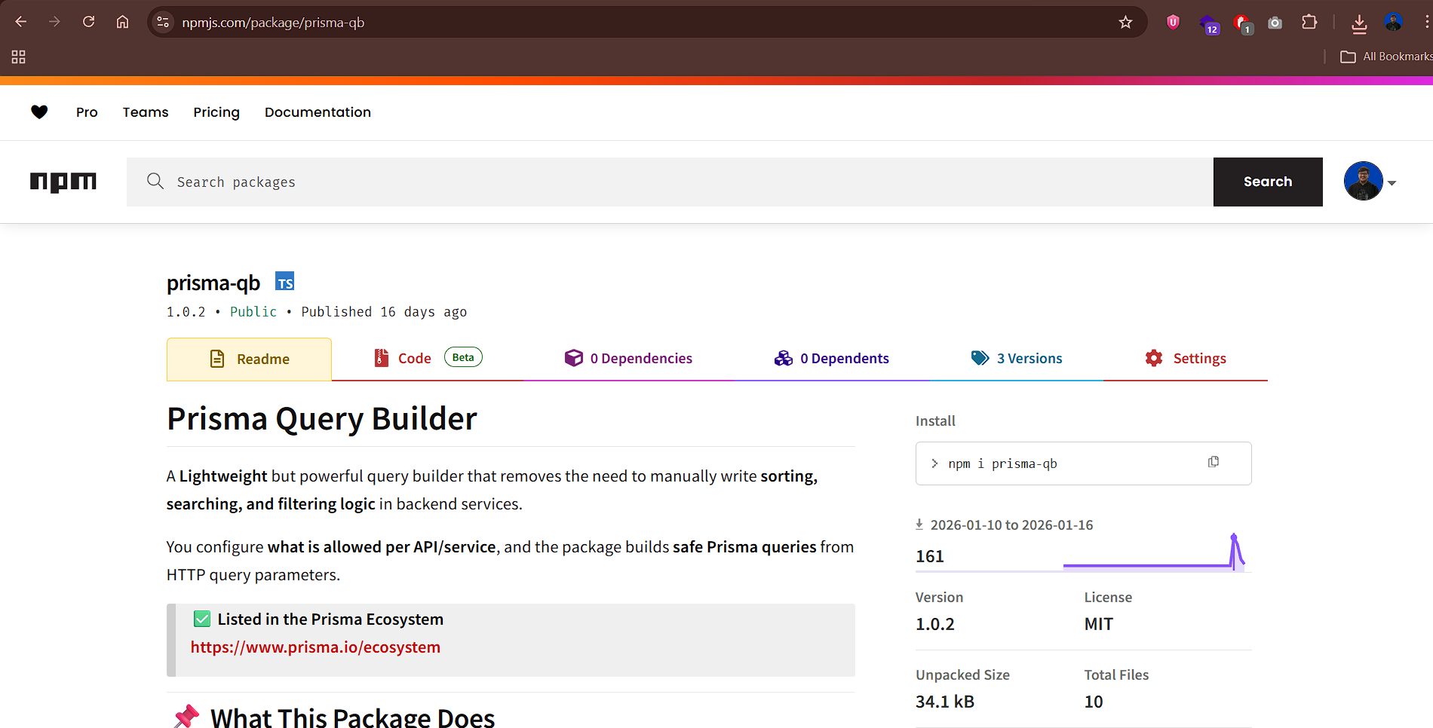Open the browser home page

click(122, 22)
